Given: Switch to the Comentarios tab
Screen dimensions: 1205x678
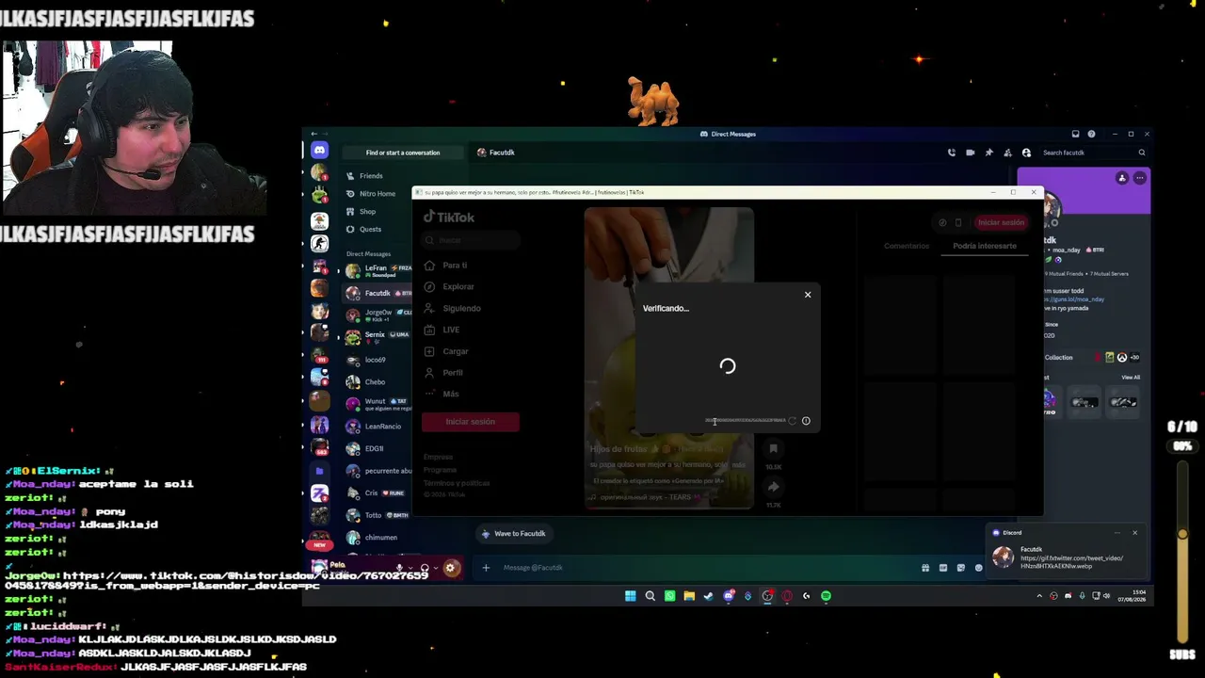Looking at the screenshot, I should pyautogui.click(x=907, y=246).
